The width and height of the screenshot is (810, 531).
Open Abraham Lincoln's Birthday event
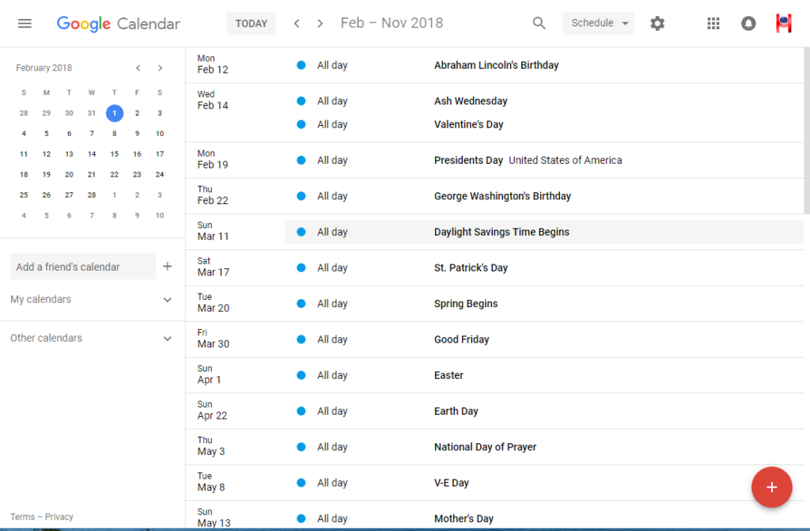click(x=496, y=65)
